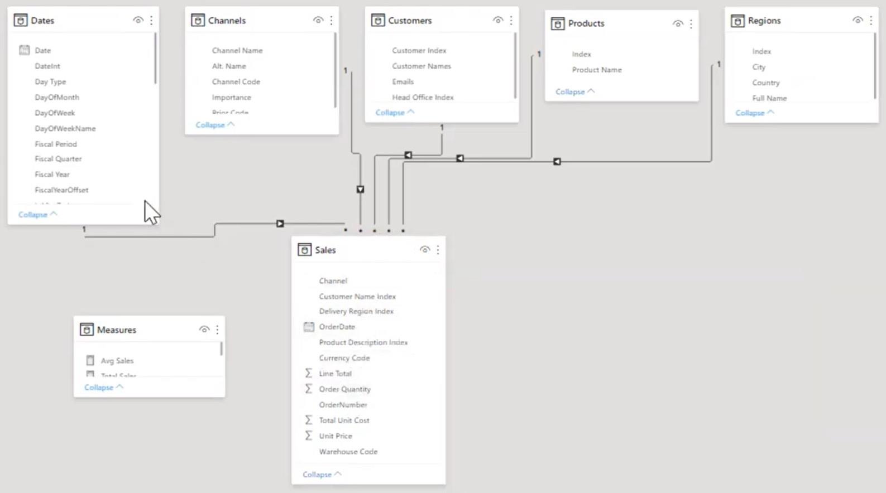Select Warehouse Code field in Sales
The width and height of the screenshot is (886, 493).
point(348,452)
